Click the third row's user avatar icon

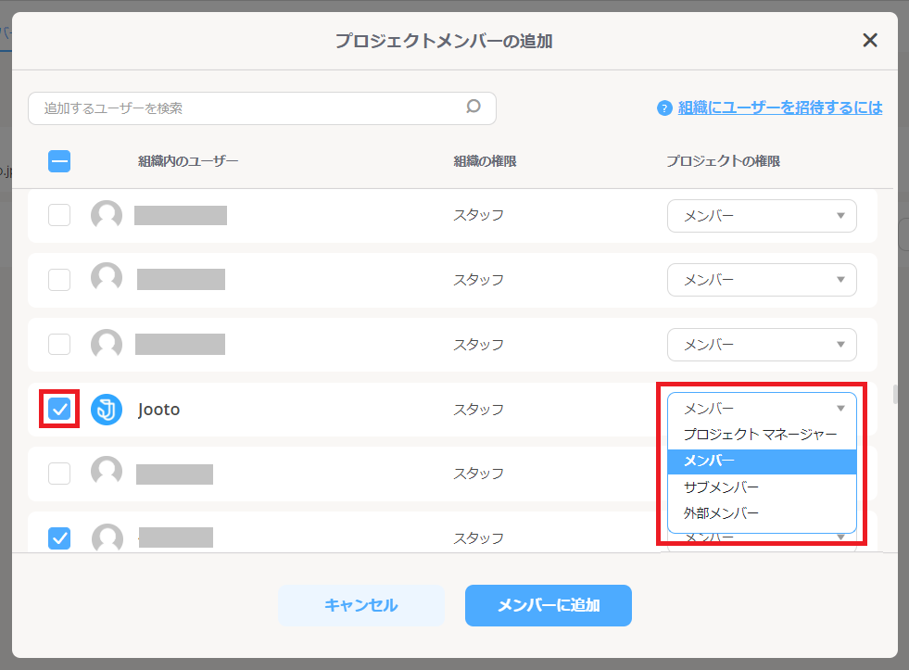tap(107, 344)
